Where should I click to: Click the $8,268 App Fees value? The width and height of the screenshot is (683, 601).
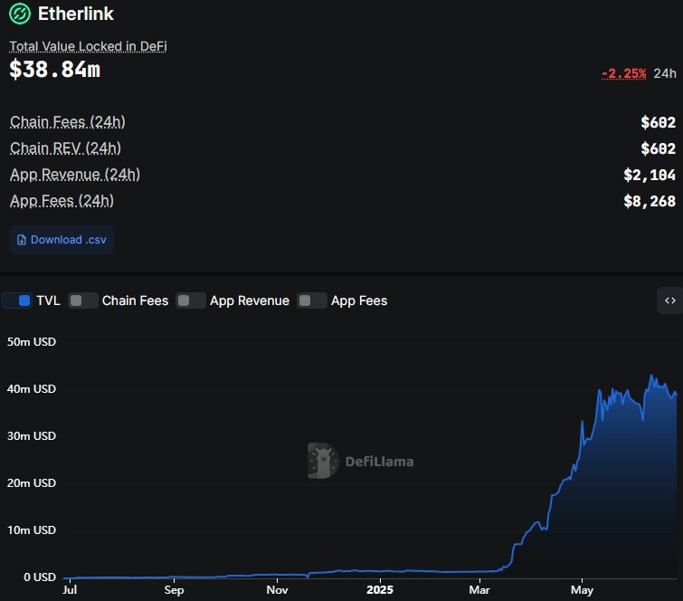[x=650, y=201]
